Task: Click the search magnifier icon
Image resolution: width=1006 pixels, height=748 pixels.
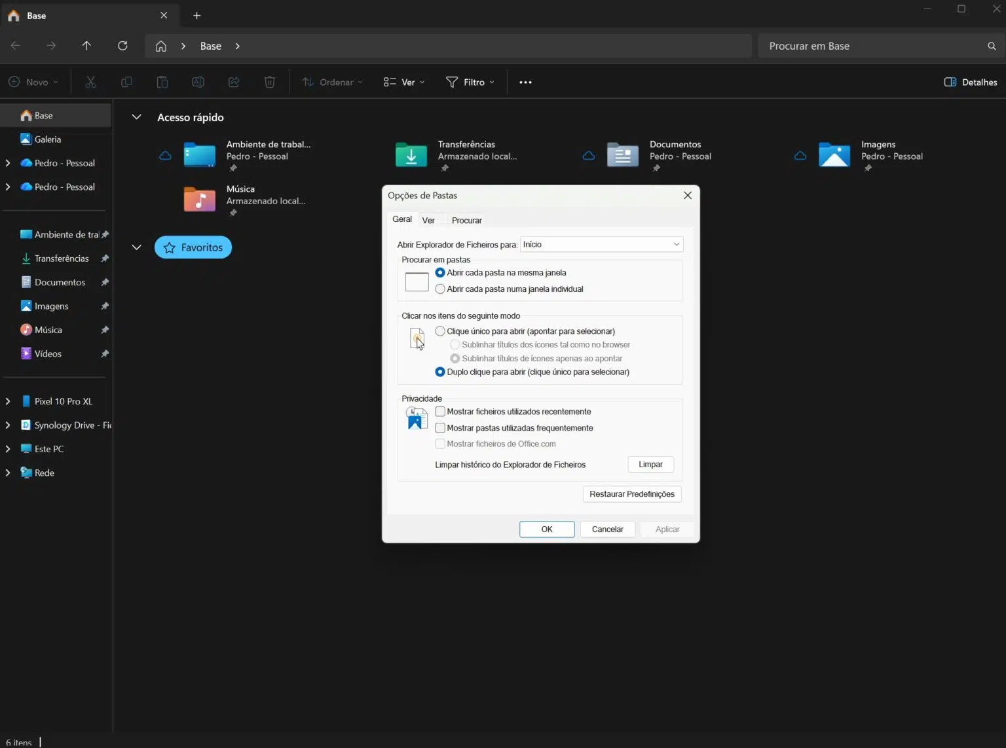Action: [992, 46]
